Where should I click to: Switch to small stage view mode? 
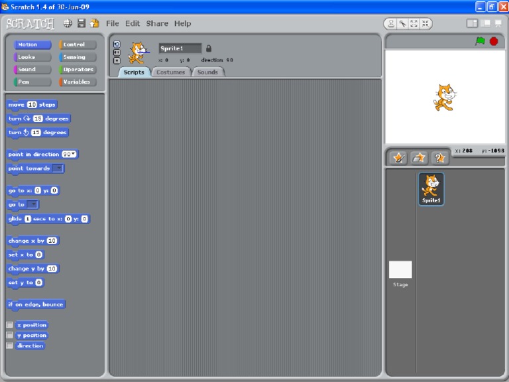[x=472, y=23]
